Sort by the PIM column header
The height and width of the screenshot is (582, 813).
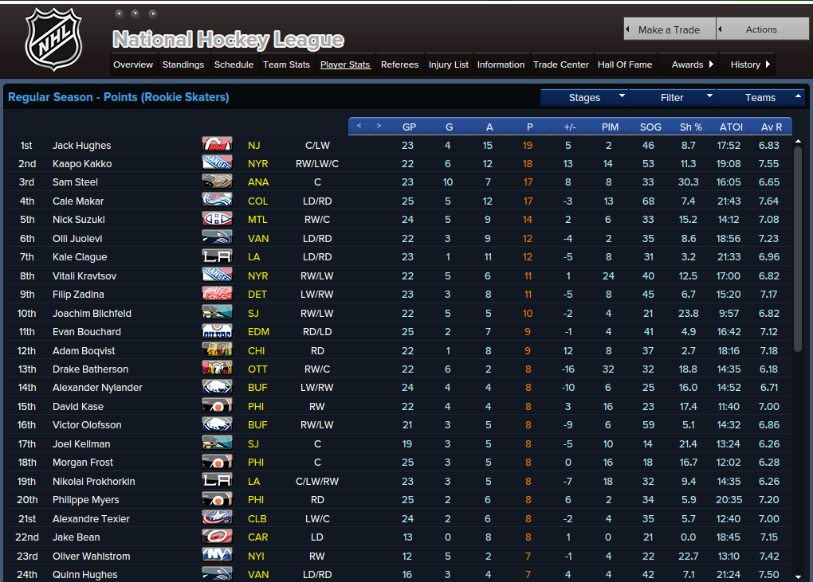pyautogui.click(x=610, y=127)
